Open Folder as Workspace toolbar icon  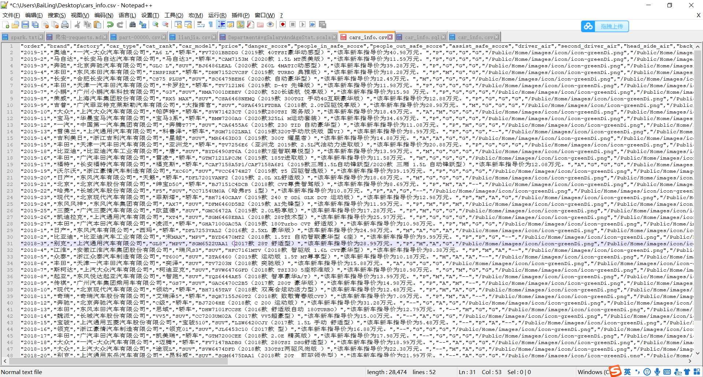click(x=260, y=25)
